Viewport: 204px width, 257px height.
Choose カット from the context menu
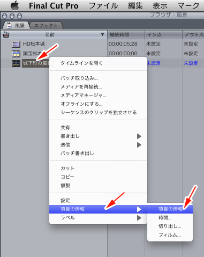98,168
